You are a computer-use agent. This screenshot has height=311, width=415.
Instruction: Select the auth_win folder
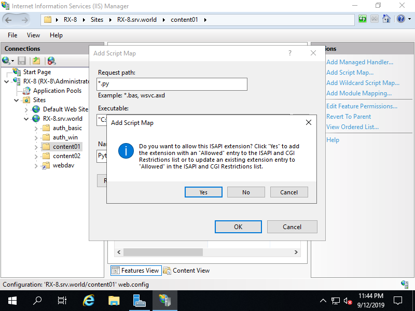(x=65, y=137)
